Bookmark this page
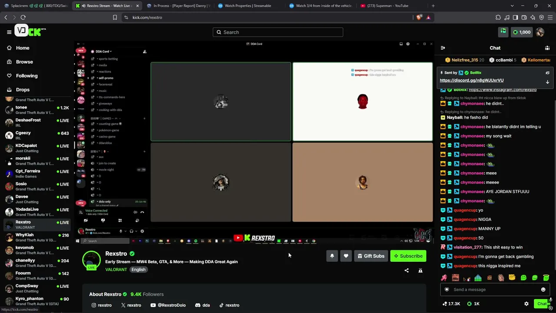556x313 pixels. pos(115,17)
